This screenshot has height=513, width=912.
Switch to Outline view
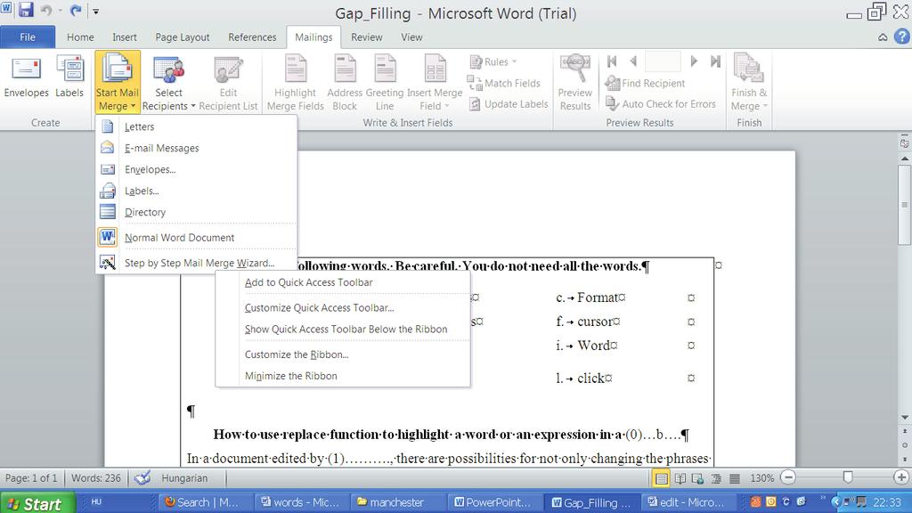coord(716,478)
